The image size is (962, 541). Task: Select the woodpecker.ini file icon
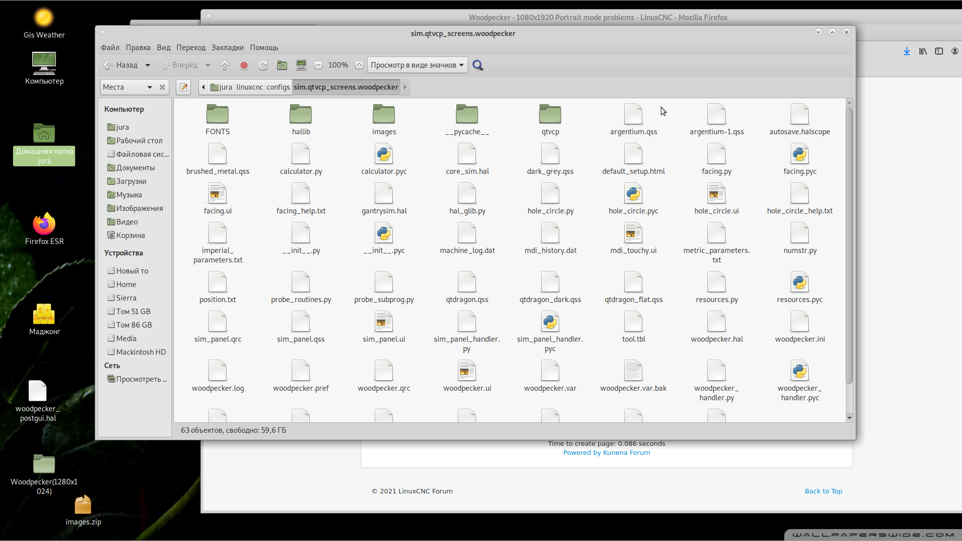pyautogui.click(x=800, y=322)
